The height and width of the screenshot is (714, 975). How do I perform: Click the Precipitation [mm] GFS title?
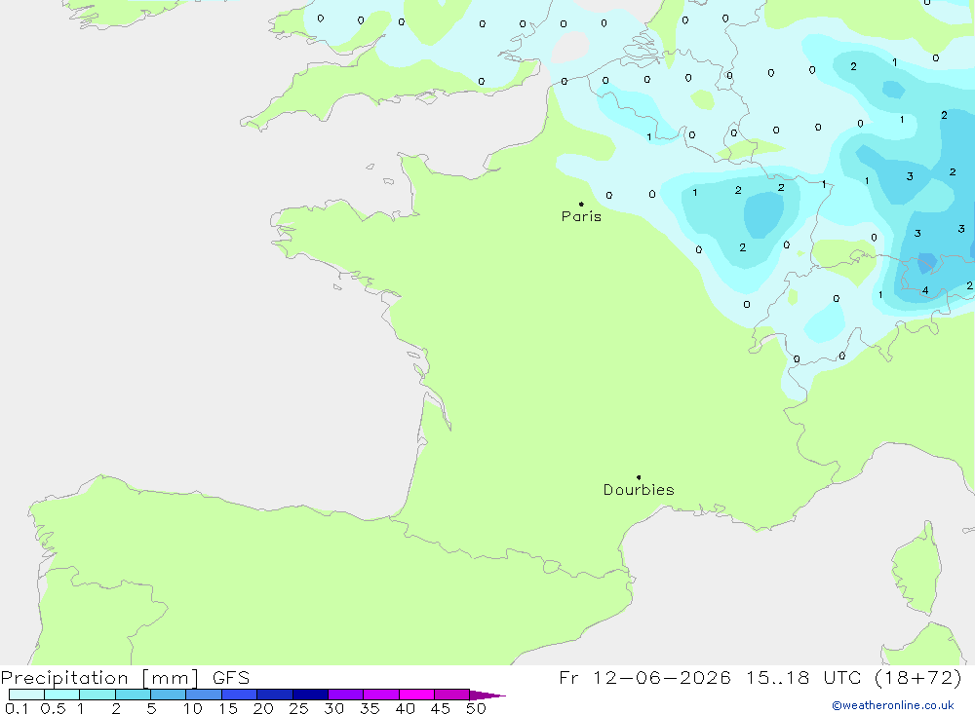click(x=125, y=678)
